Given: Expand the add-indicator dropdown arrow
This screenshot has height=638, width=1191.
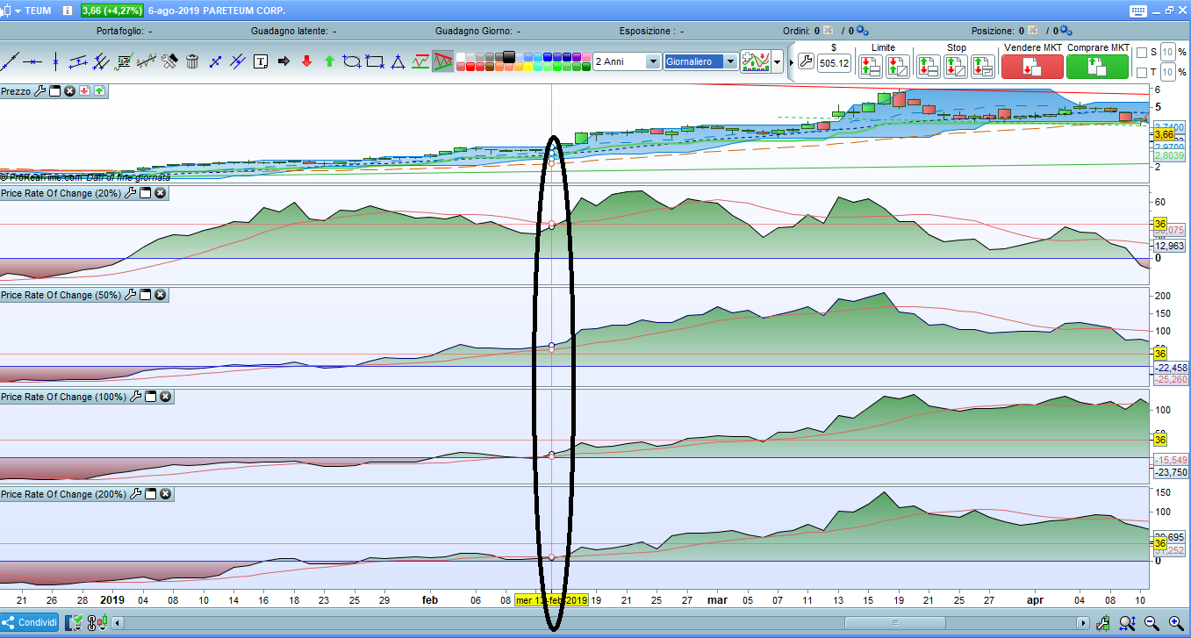Looking at the screenshot, I should (x=777, y=62).
